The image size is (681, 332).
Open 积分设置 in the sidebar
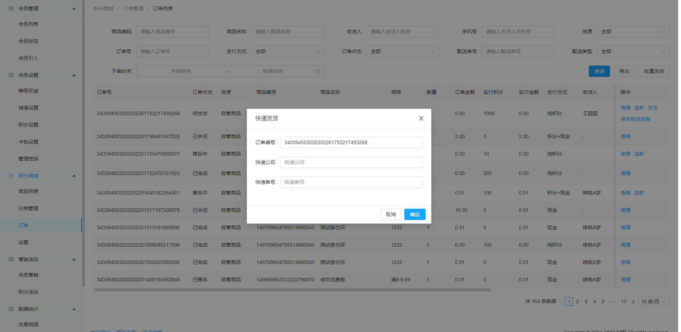(x=28, y=125)
